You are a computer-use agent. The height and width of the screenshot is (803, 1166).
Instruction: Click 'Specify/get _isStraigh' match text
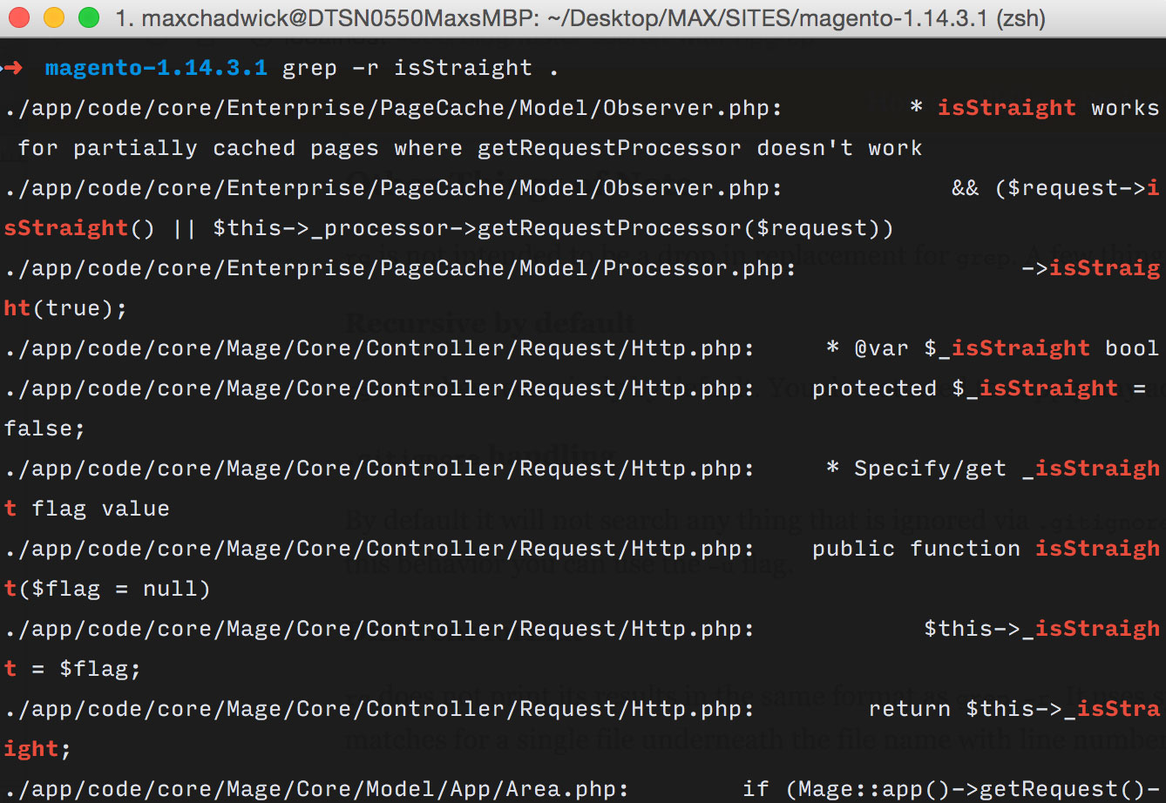1007,469
